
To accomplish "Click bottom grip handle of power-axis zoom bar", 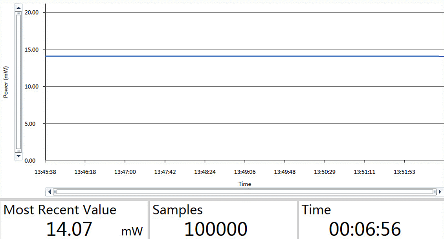I will pos(18,150).
